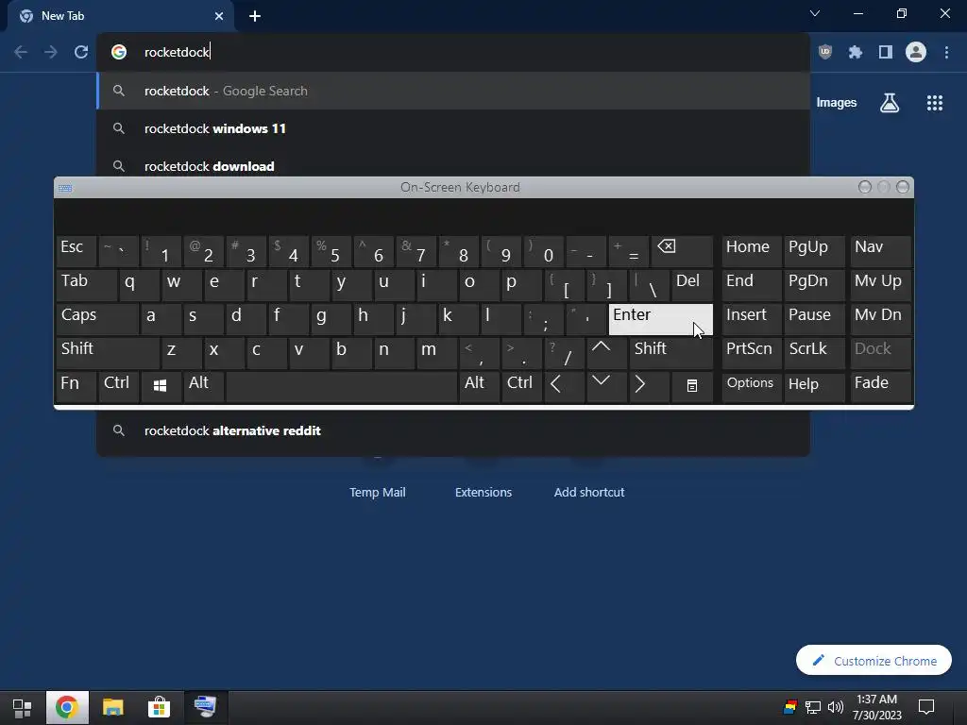Select 'rocketdock windows 11' suggestion
Image resolution: width=967 pixels, height=725 pixels.
coord(453,128)
